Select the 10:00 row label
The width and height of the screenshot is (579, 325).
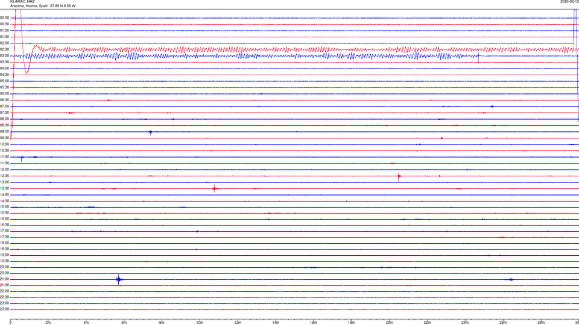click(4, 144)
